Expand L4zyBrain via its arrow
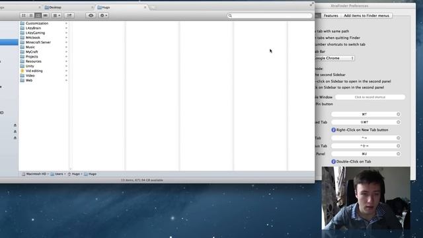423x238 pixels. pyautogui.click(x=66, y=28)
